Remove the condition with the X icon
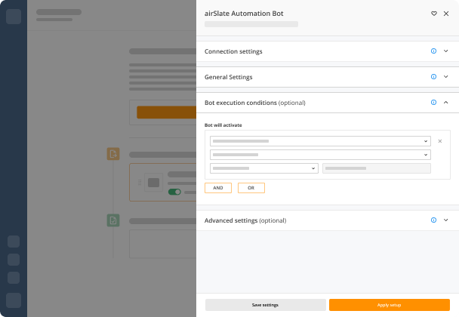459x317 pixels. 439,141
